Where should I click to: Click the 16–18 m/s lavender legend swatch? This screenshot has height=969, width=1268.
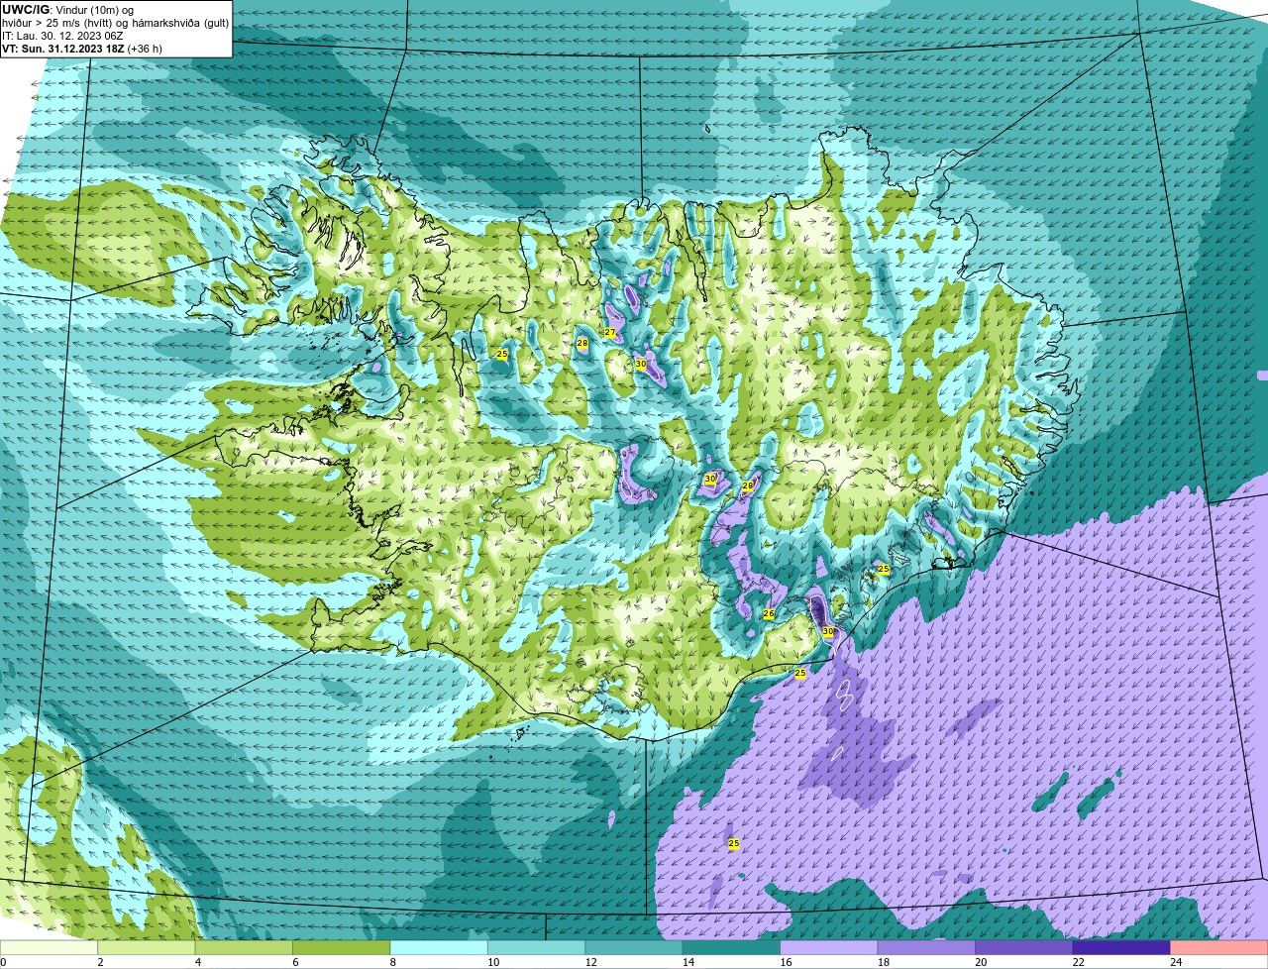pyautogui.click(x=829, y=947)
